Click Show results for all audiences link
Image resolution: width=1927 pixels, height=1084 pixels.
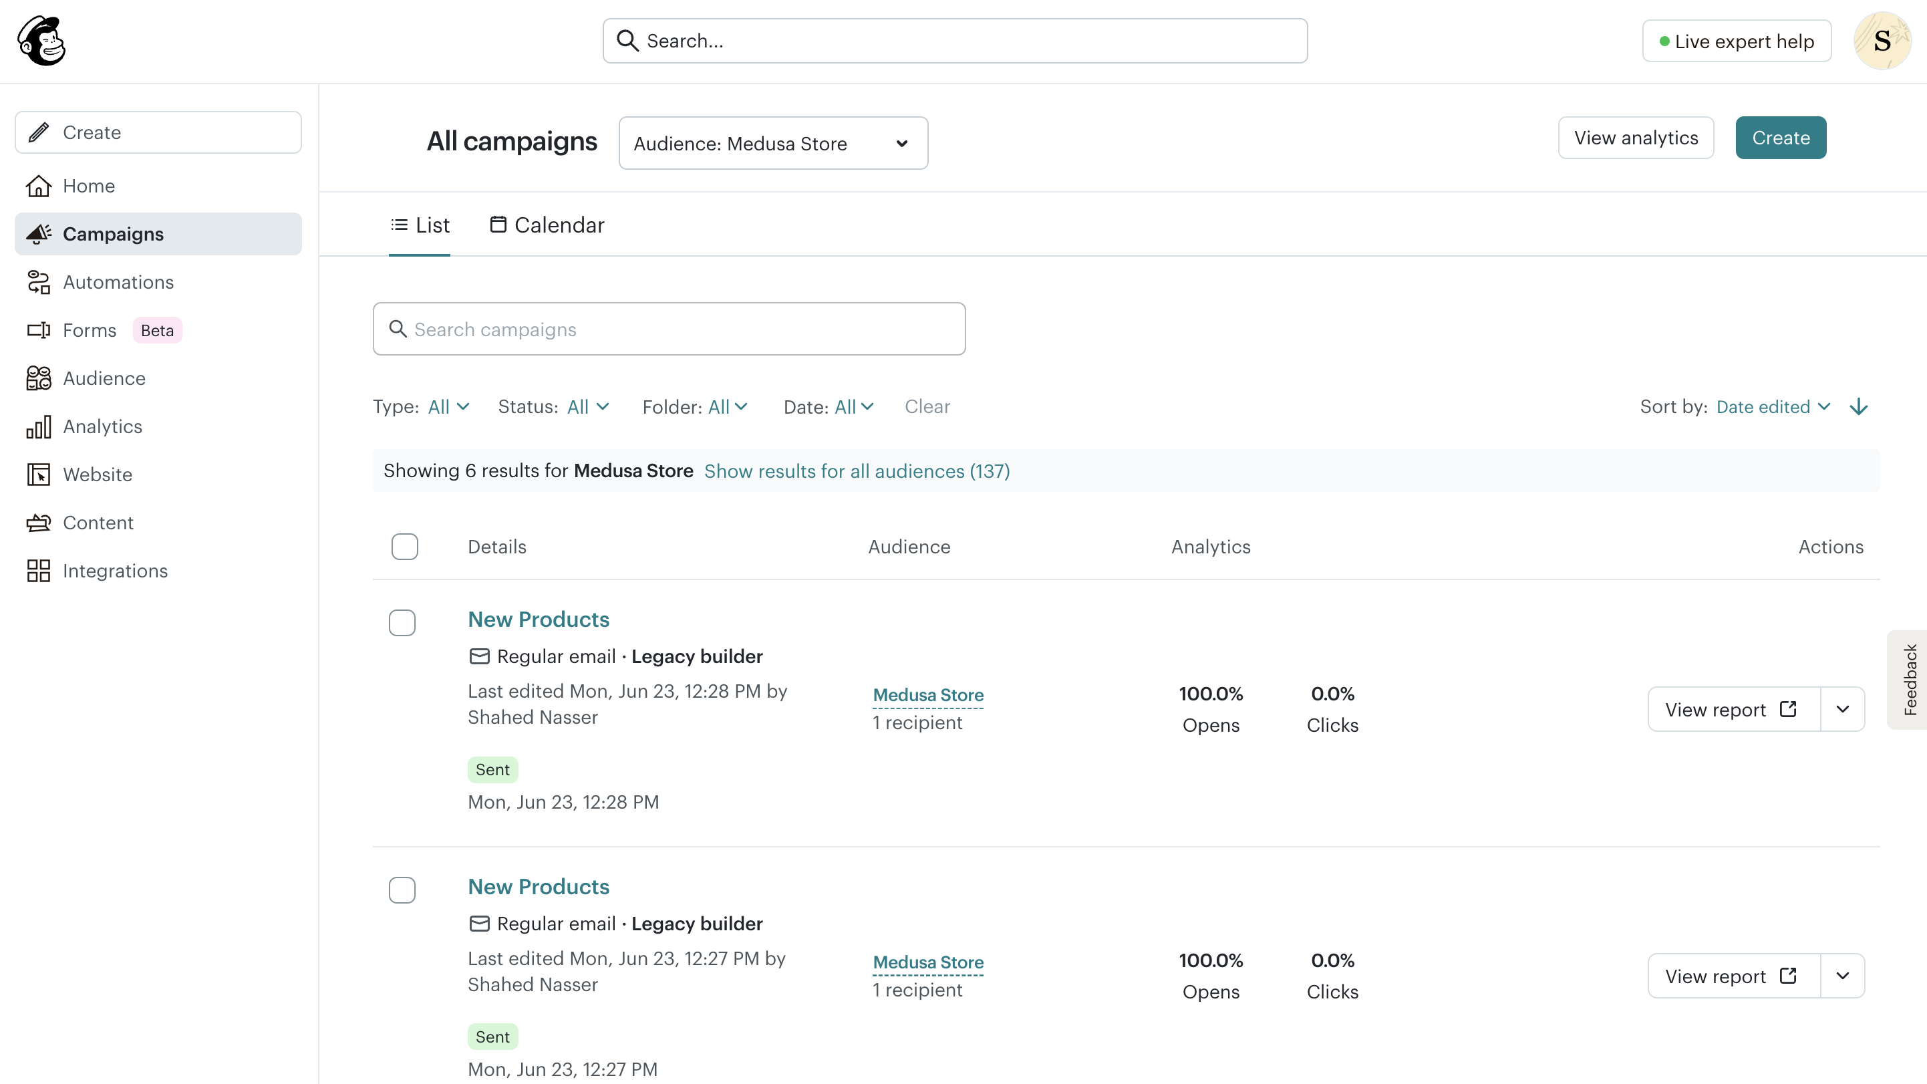(x=857, y=470)
